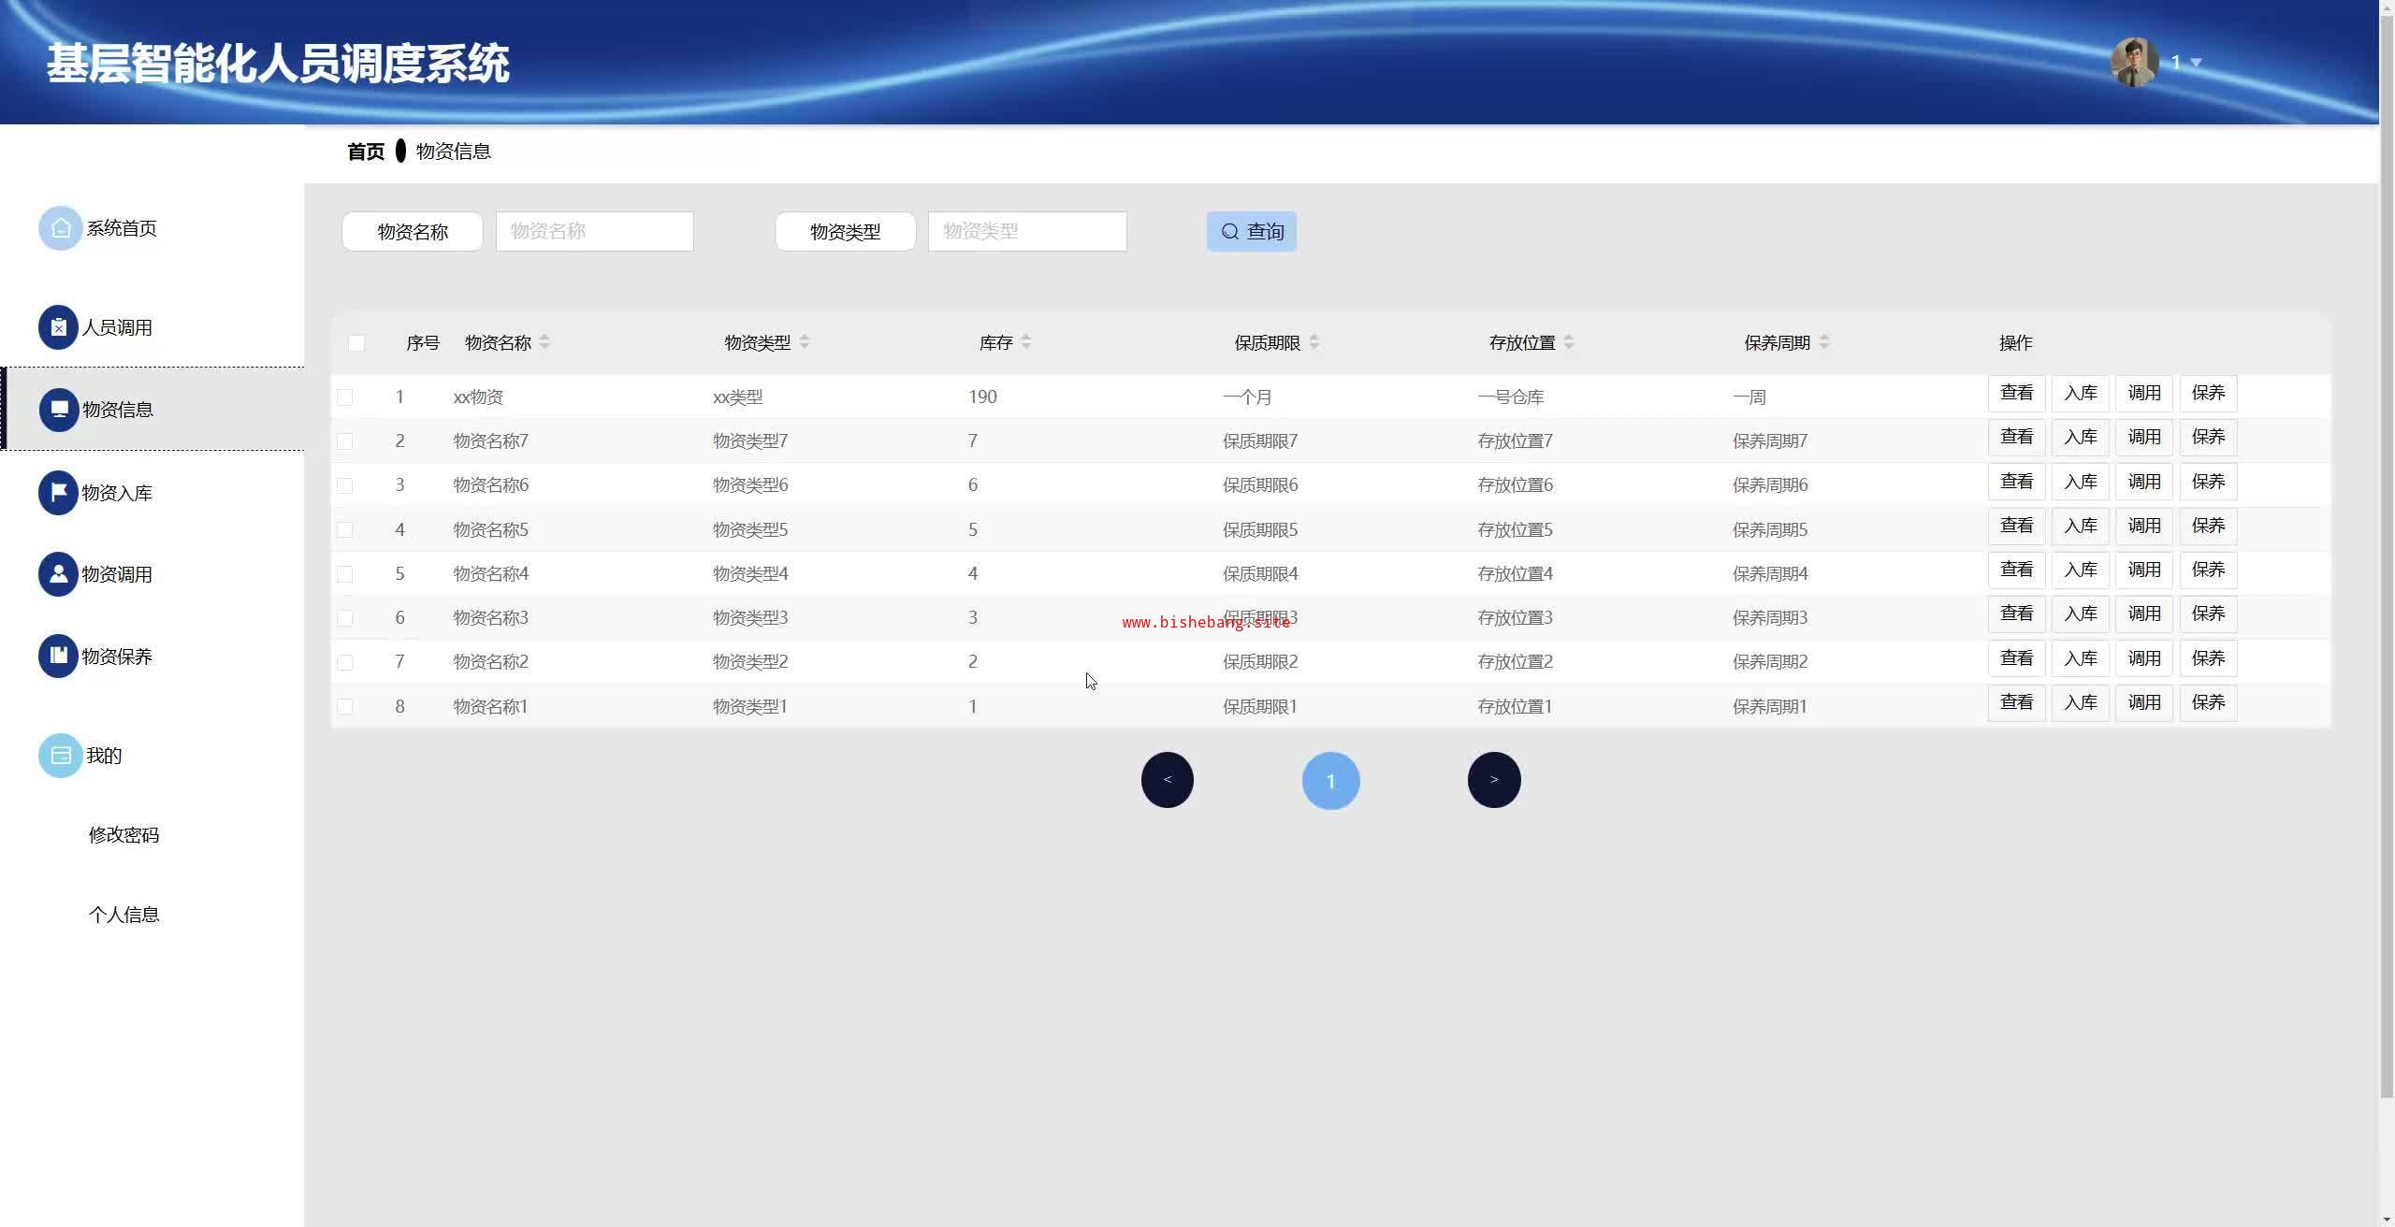Click the 查询 search button
Viewport: 2395px width, 1227px height.
[1251, 231]
